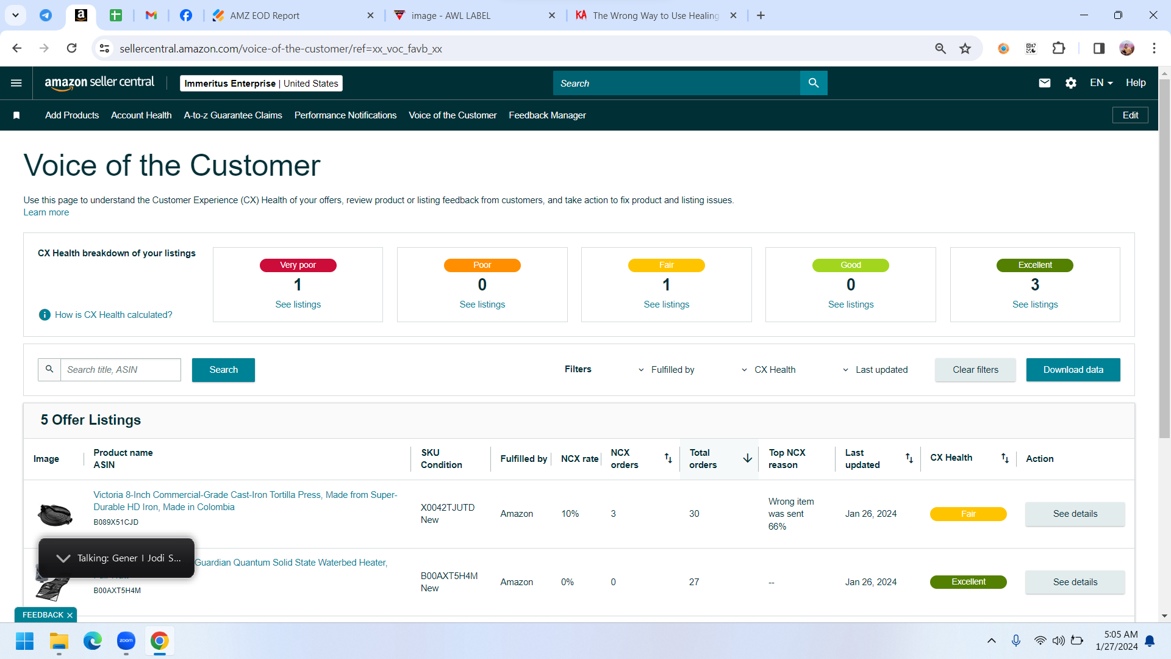Open a new browser tab
Viewport: 1171px width, 659px height.
(761, 15)
